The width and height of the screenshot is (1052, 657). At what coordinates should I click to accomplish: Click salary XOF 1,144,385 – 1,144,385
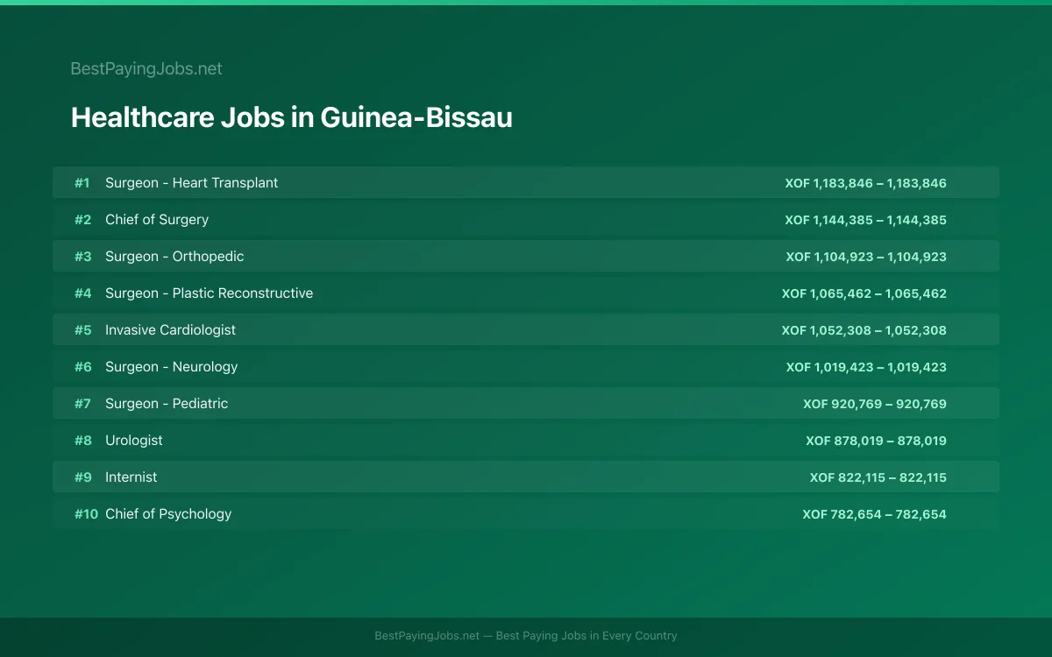pyautogui.click(x=866, y=220)
